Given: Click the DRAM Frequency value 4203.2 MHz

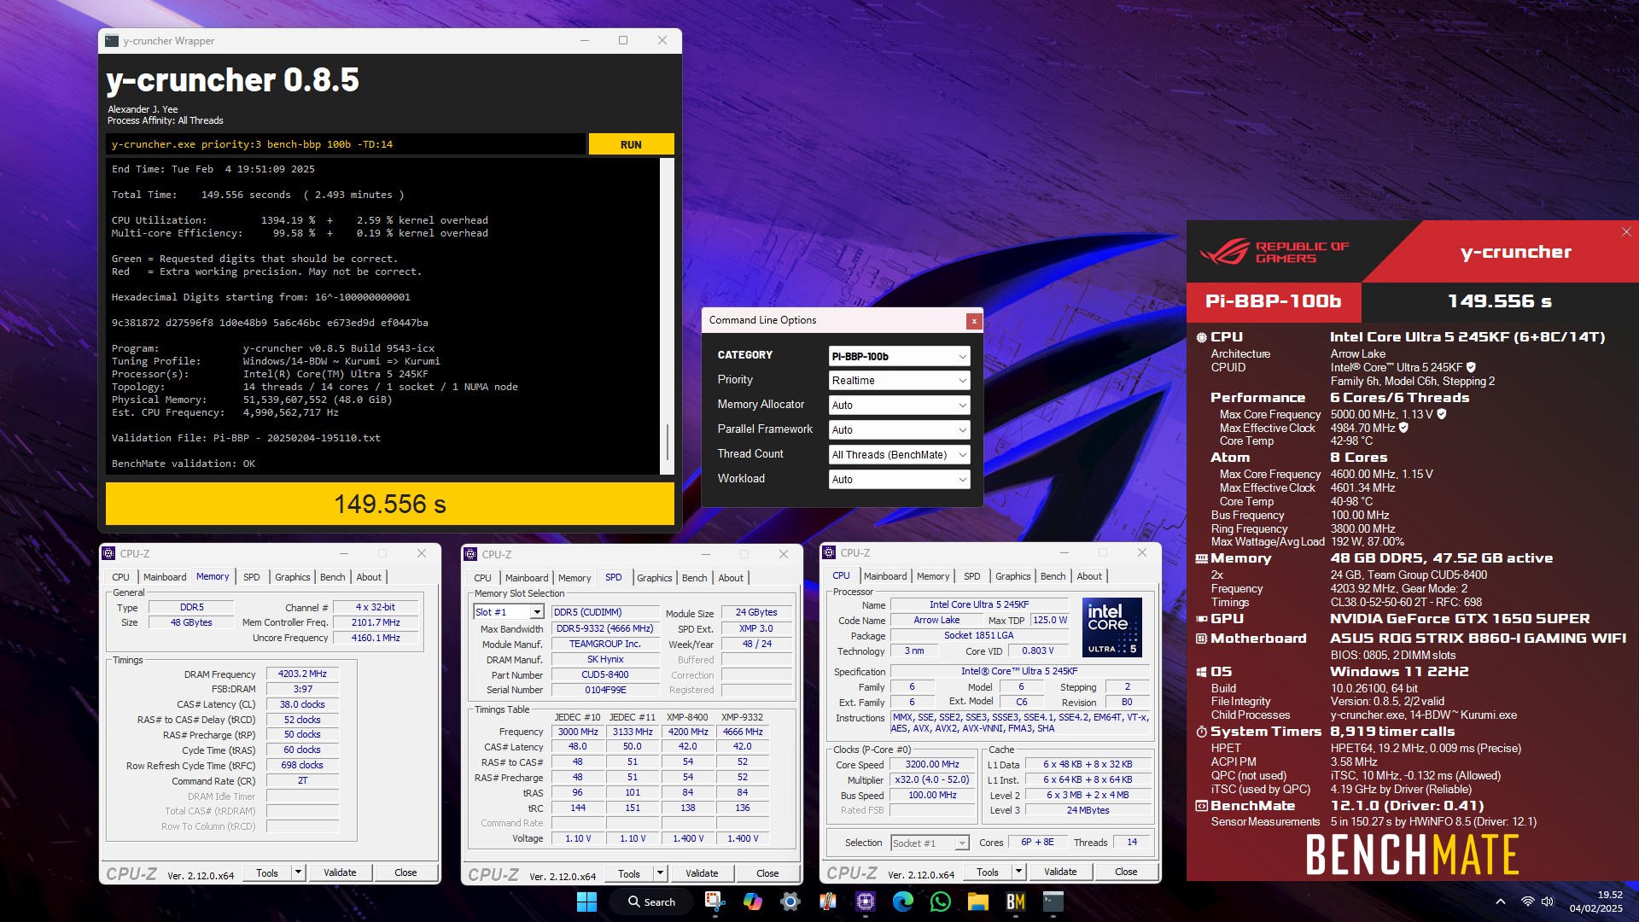Looking at the screenshot, I should (302, 674).
